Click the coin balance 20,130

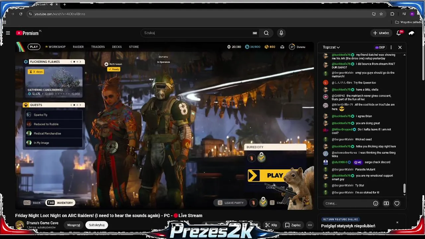(x=234, y=47)
